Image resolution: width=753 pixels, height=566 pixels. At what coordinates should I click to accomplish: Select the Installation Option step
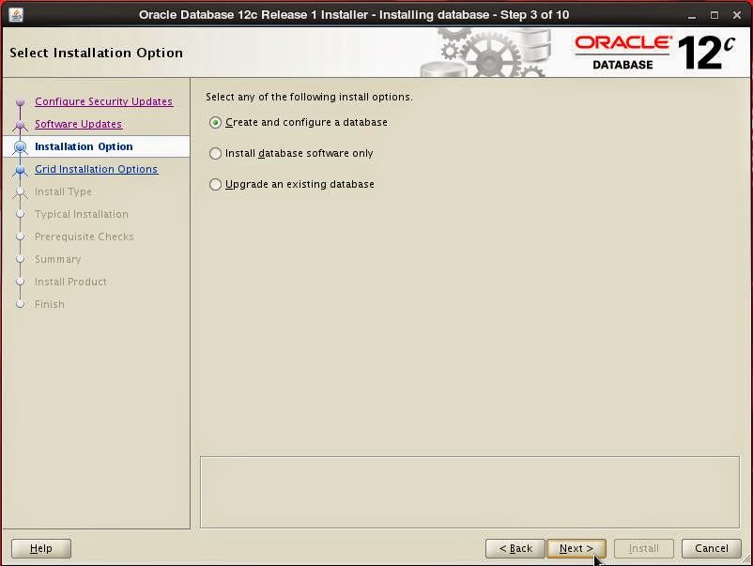(x=84, y=146)
